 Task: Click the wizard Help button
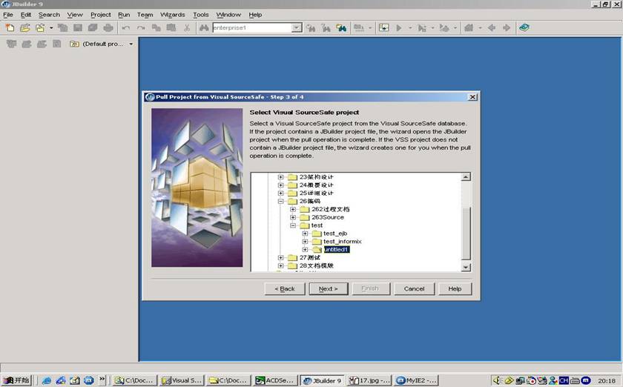click(x=455, y=289)
